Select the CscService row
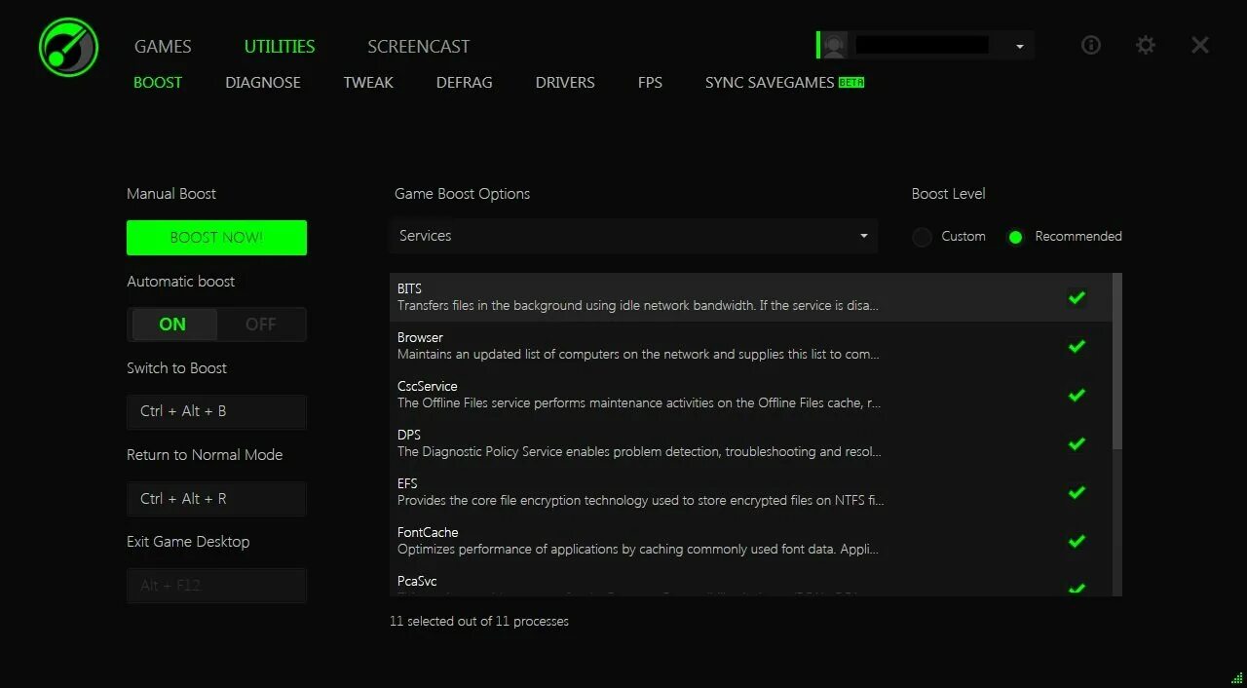Screen dimensions: 1247x688 (750, 395)
